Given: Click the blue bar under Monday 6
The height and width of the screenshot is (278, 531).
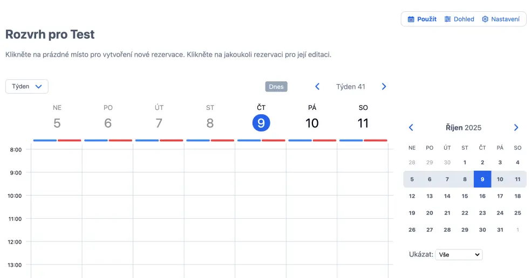Looking at the screenshot, I should (96, 141).
